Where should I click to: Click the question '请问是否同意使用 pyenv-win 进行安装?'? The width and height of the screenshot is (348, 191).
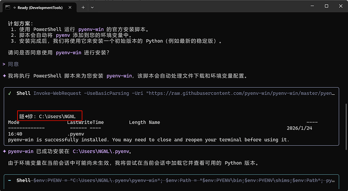pos(59,53)
